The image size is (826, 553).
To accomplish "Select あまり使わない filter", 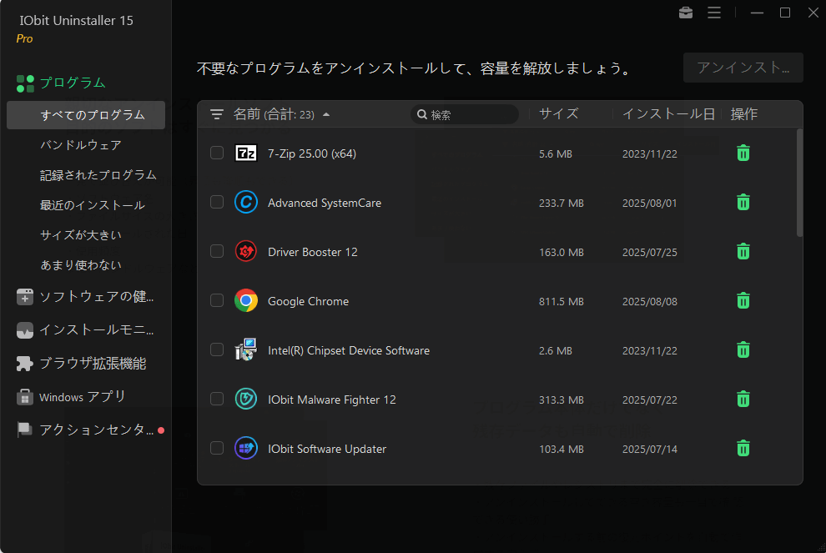I will tap(81, 265).
